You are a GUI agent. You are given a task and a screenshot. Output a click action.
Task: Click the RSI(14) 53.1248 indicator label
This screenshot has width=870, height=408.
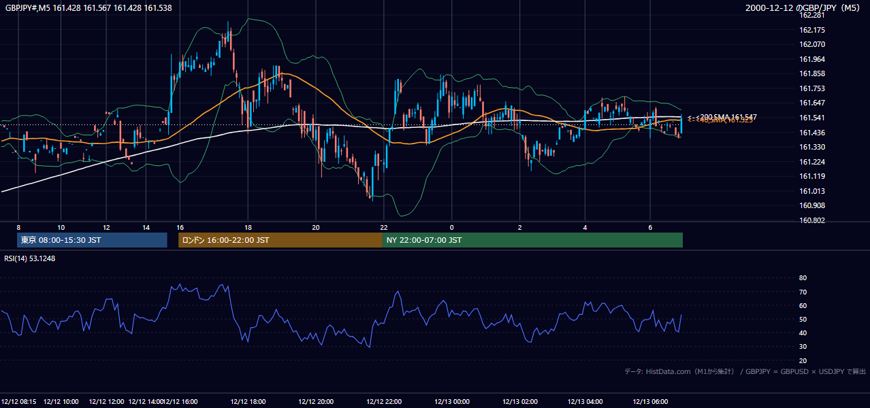click(30, 258)
